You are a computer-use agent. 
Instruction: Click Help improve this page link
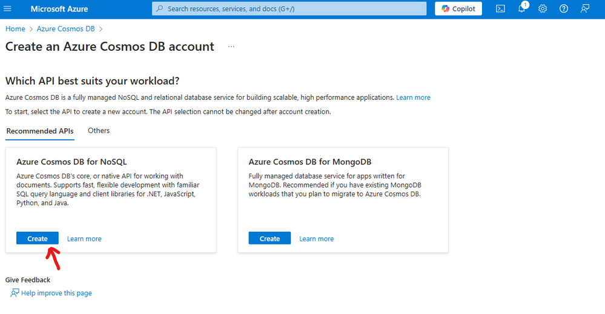(56, 293)
